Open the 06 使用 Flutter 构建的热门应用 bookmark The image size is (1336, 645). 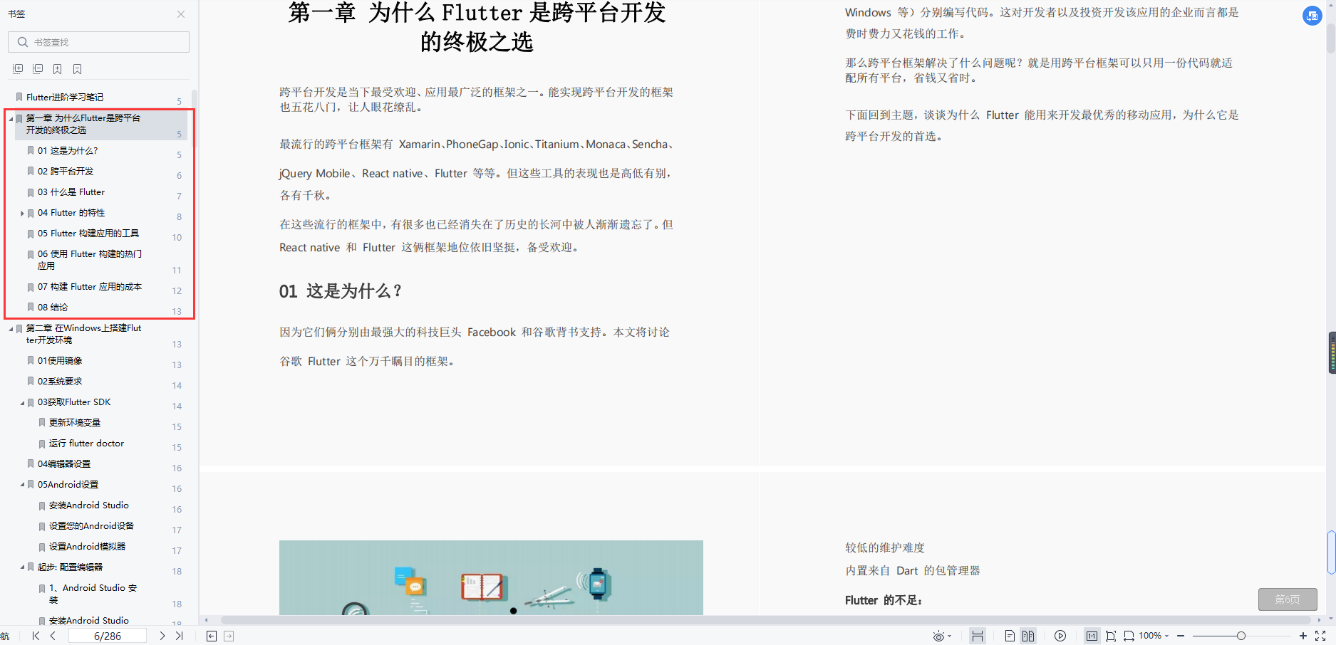tap(90, 260)
